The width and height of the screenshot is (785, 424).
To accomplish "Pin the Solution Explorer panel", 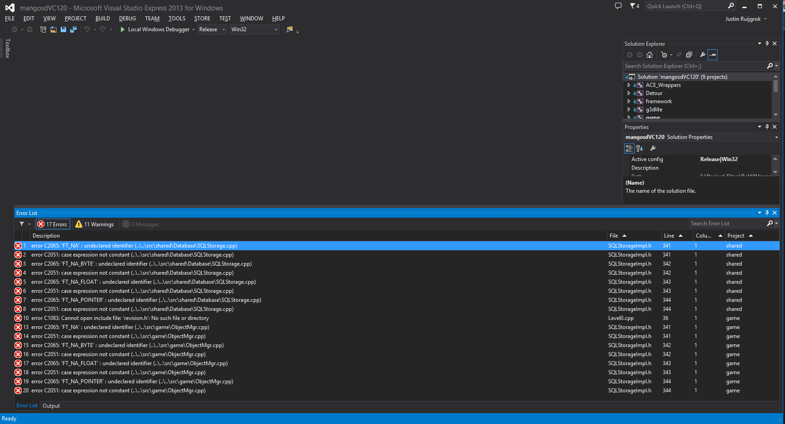I will point(767,43).
